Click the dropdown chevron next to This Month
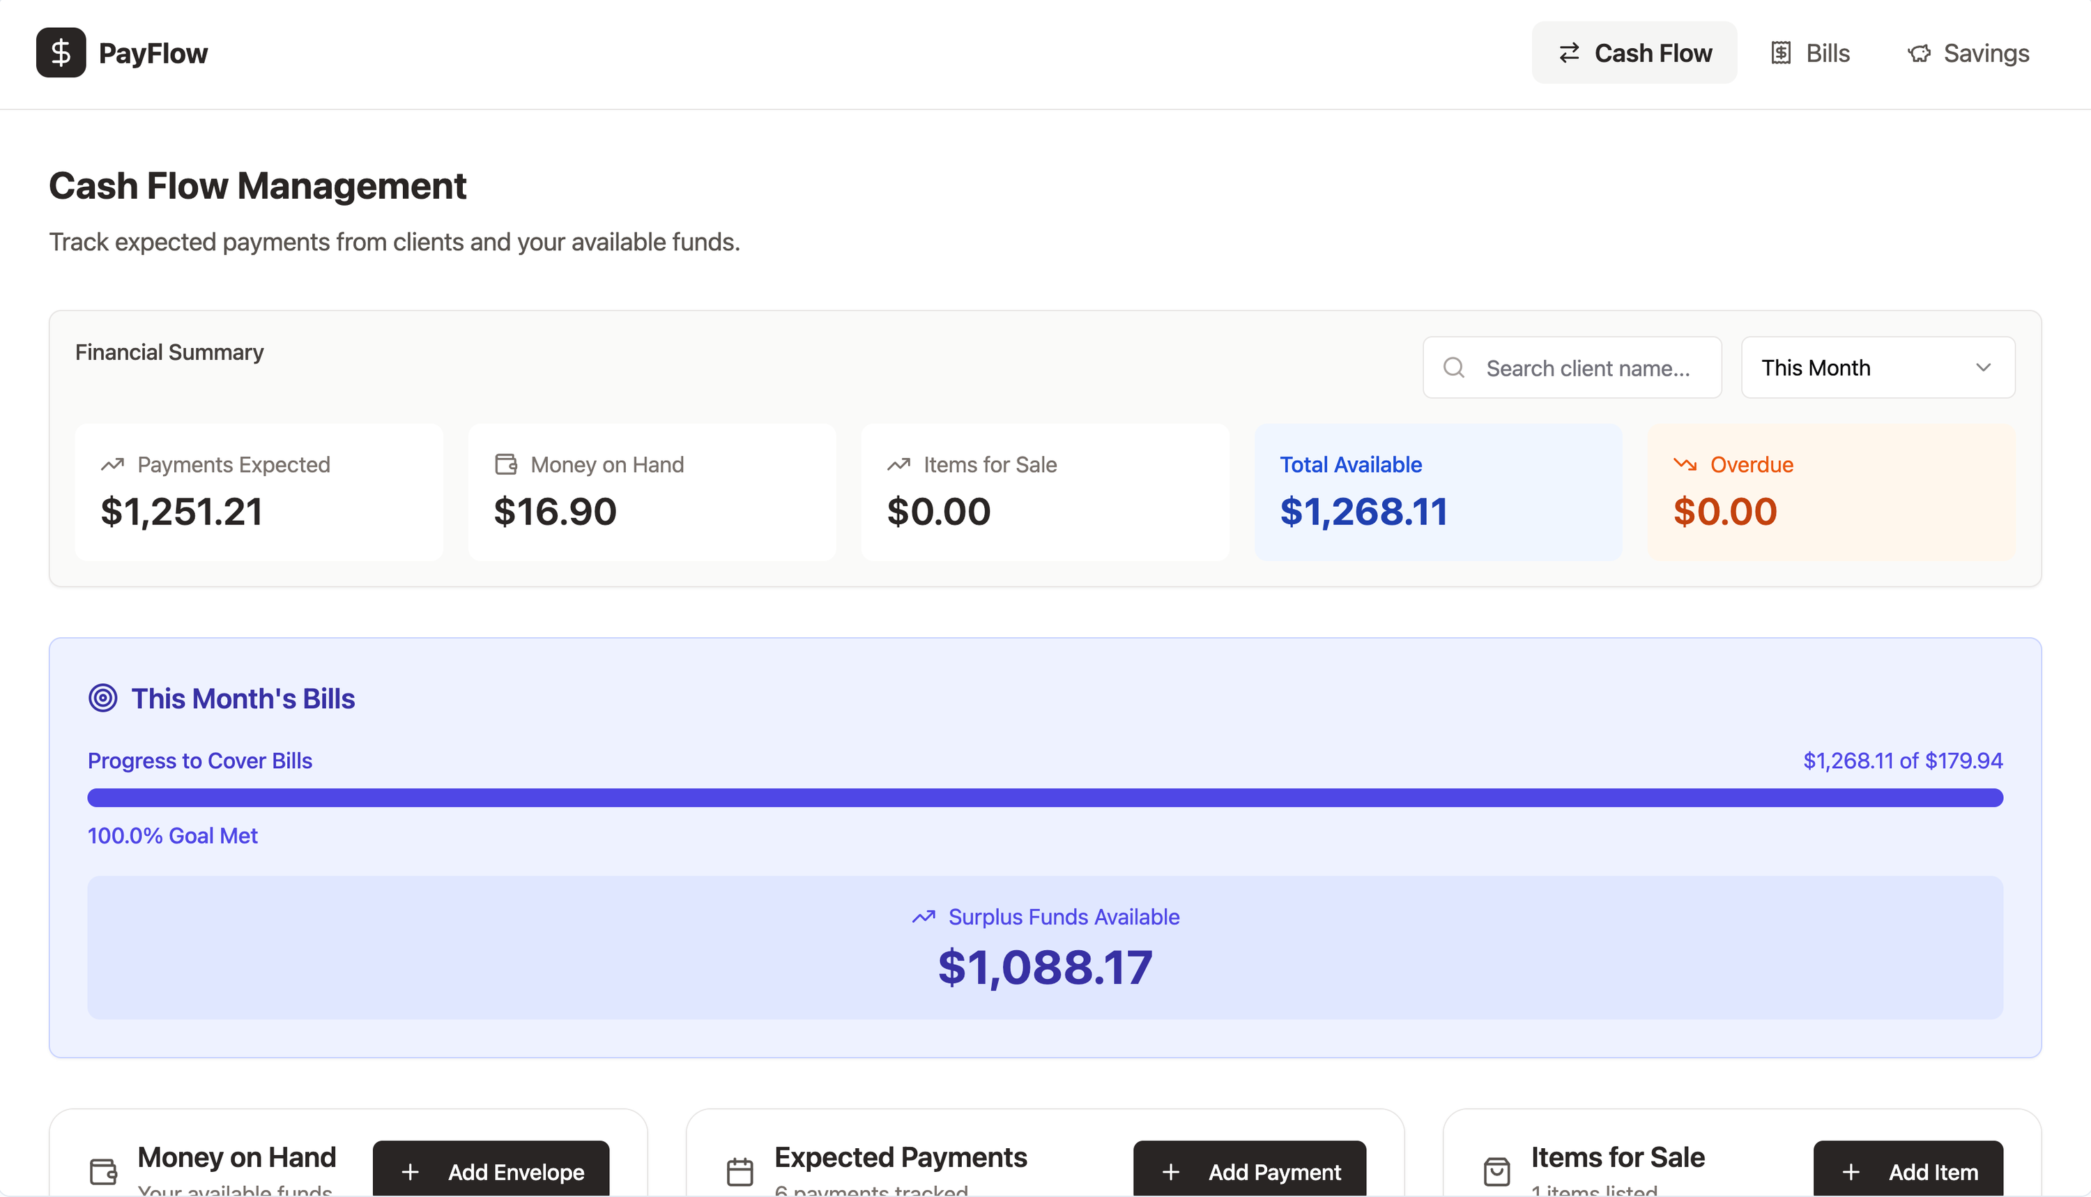 click(1984, 367)
